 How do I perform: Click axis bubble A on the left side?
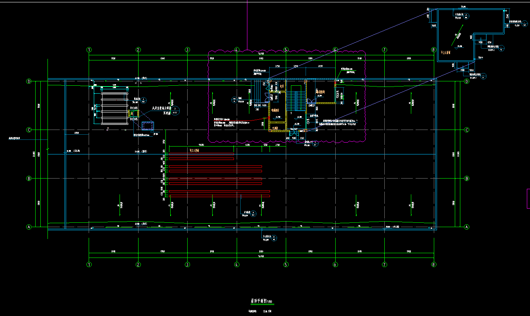(x=28, y=227)
